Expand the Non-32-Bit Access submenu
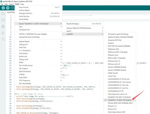Viewport: 150px width, 114px height. 38,66
